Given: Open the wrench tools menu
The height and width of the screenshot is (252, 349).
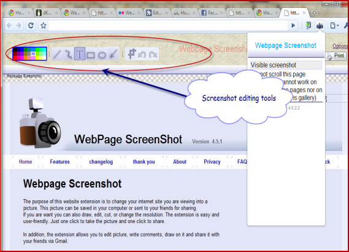Looking at the screenshot, I should click(346, 26).
